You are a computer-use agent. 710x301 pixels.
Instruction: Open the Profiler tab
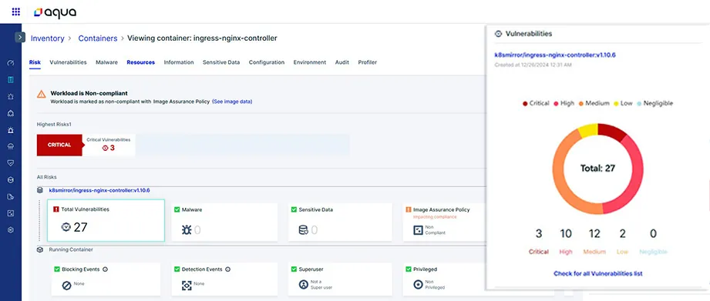[x=367, y=62]
